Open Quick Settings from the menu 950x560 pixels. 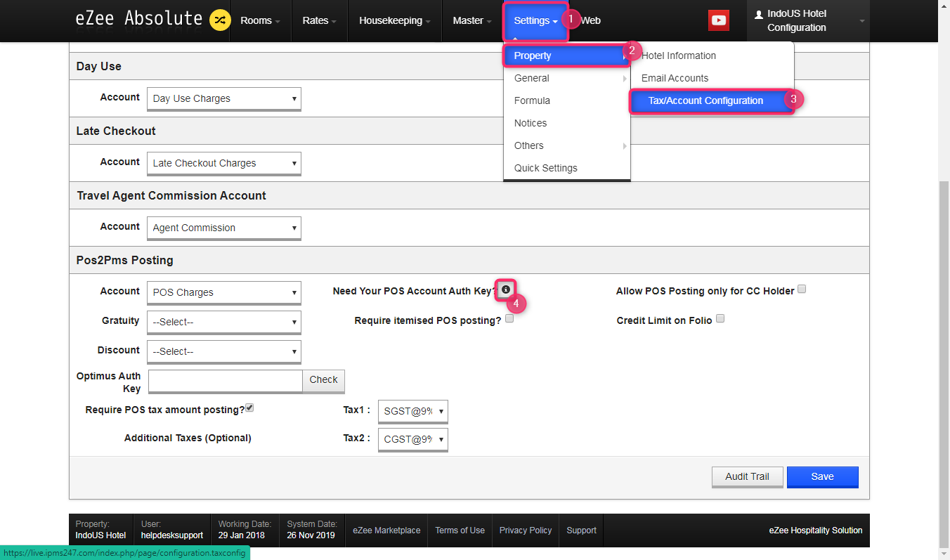[566, 168]
